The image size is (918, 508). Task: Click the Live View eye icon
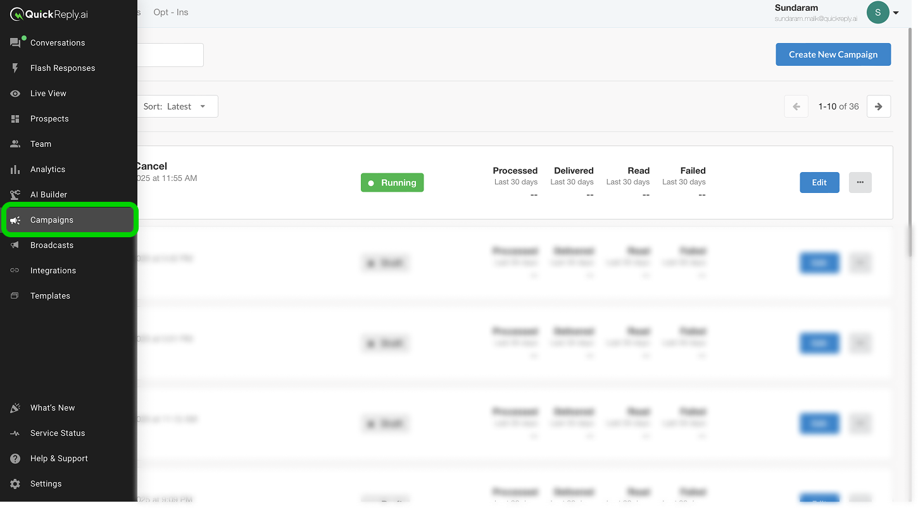pos(15,94)
